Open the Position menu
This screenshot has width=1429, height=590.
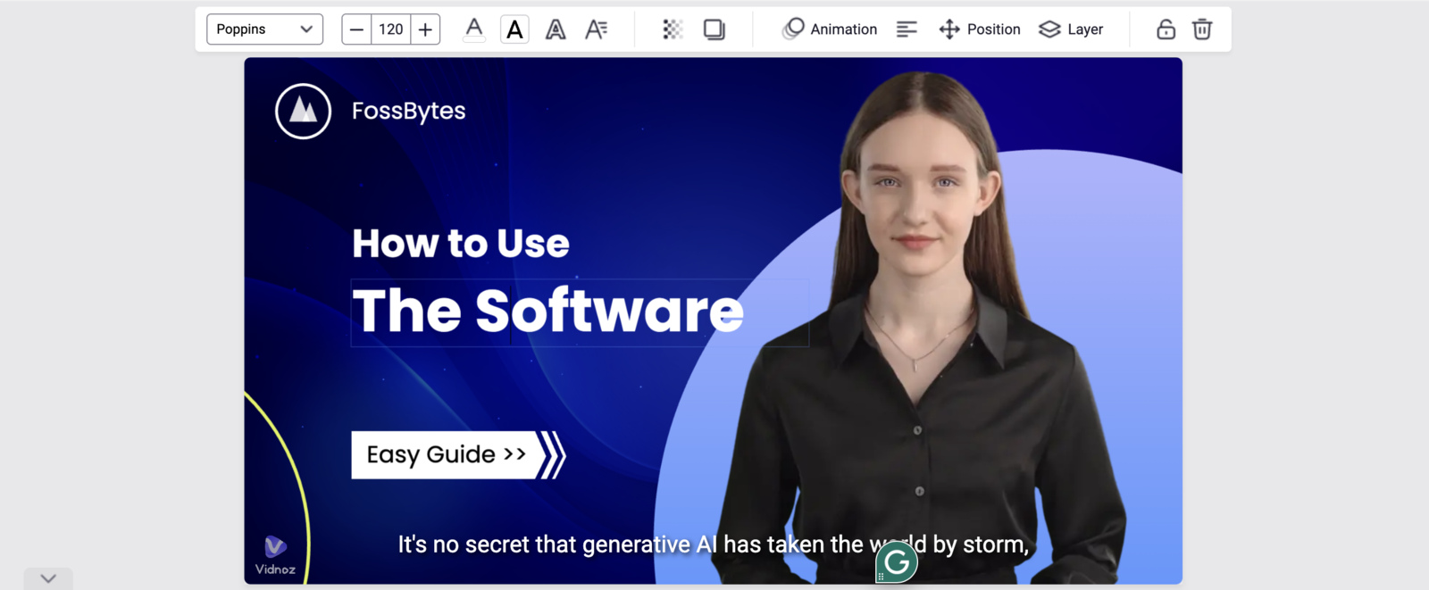click(980, 29)
